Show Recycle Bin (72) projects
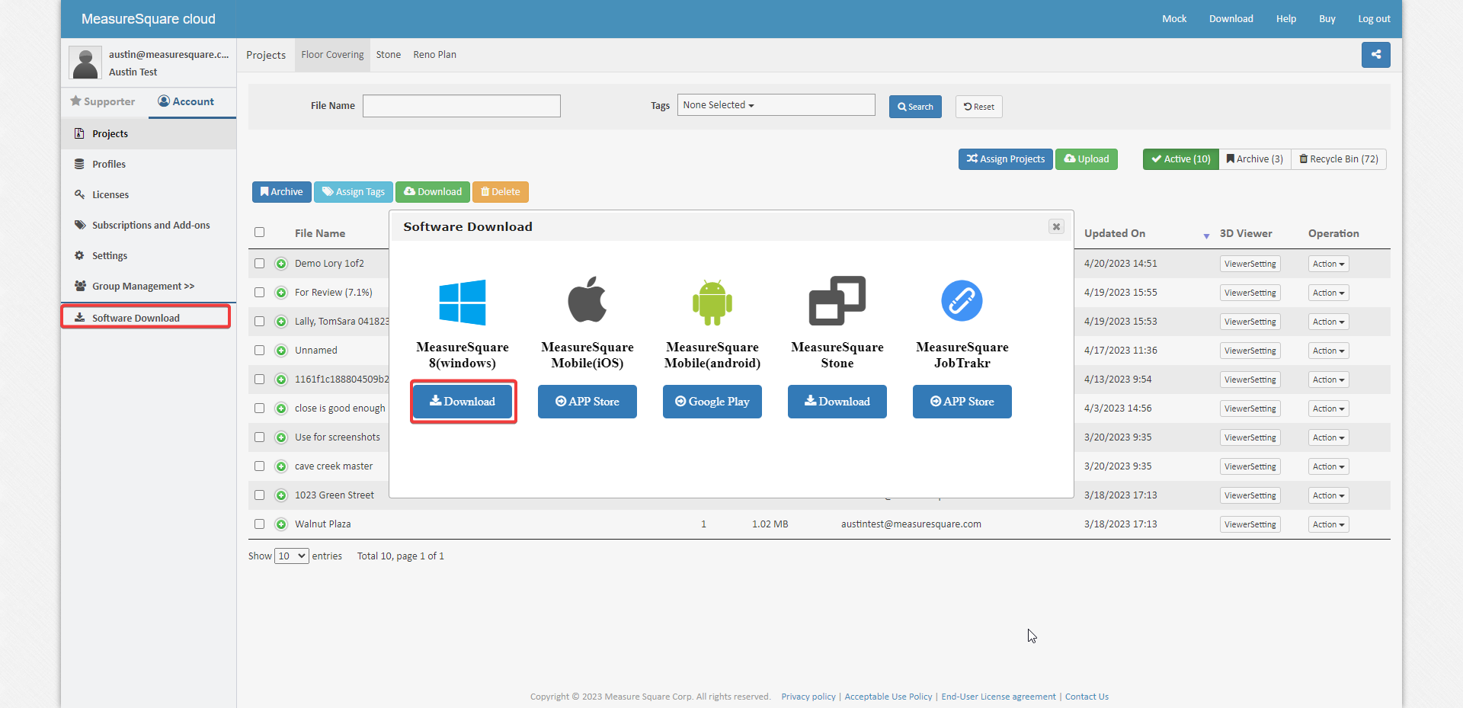 (x=1339, y=159)
